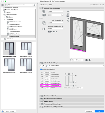Show favorites with the star icon
Screen dimensions: 105x113
[6, 5]
